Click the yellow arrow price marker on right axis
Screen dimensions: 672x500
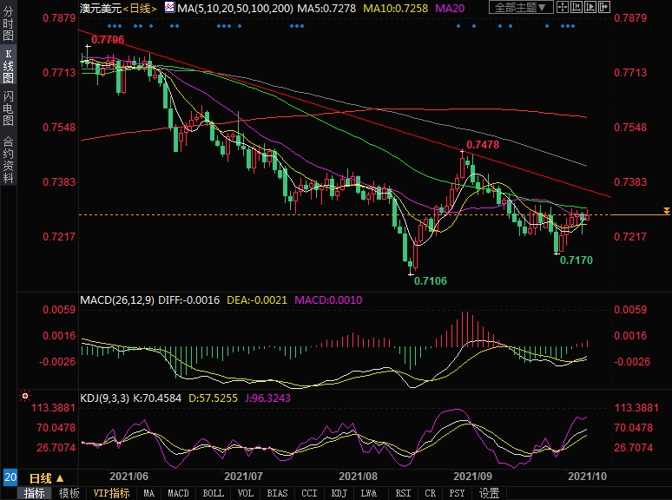pos(666,211)
